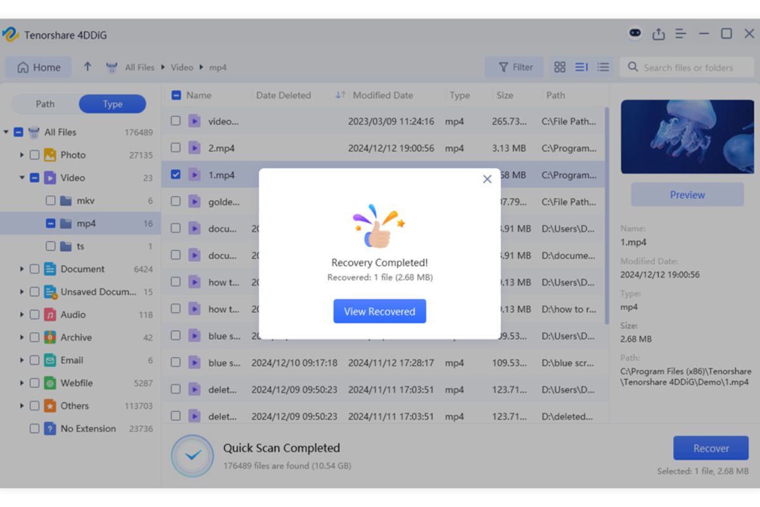Click the Others category icon
Image resolution: width=760 pixels, height=507 pixels.
50,406
